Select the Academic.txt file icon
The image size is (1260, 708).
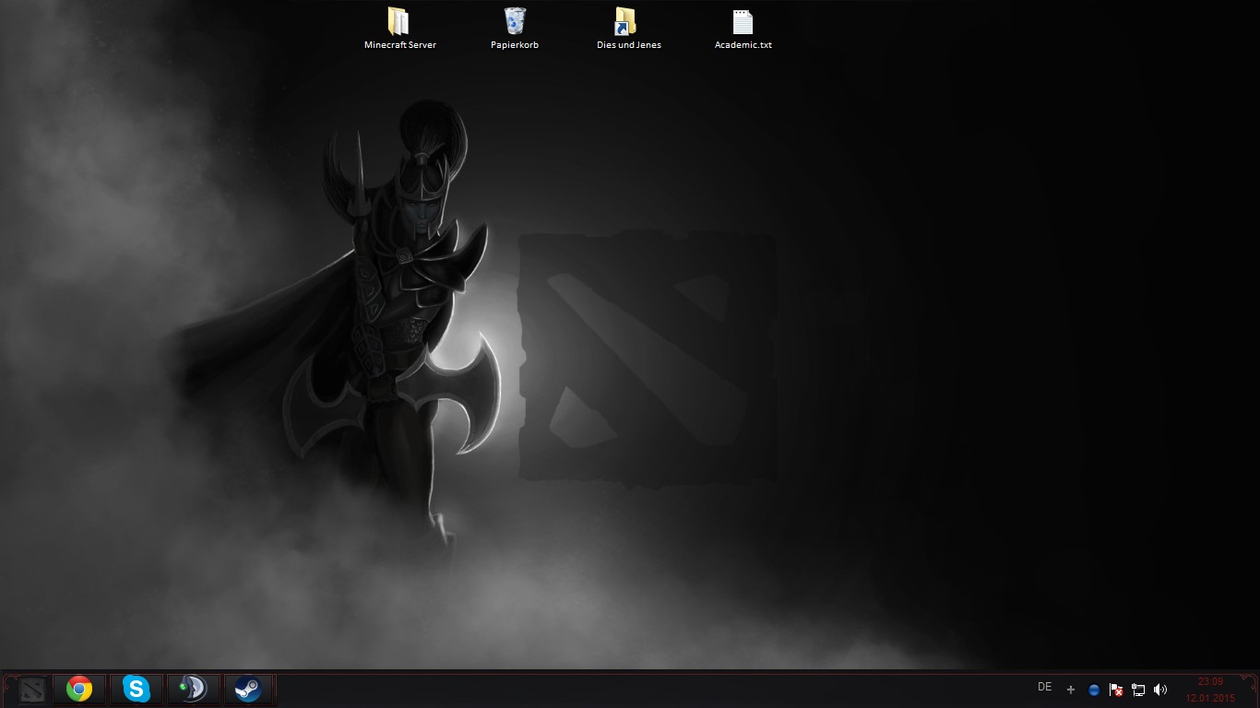tap(743, 29)
